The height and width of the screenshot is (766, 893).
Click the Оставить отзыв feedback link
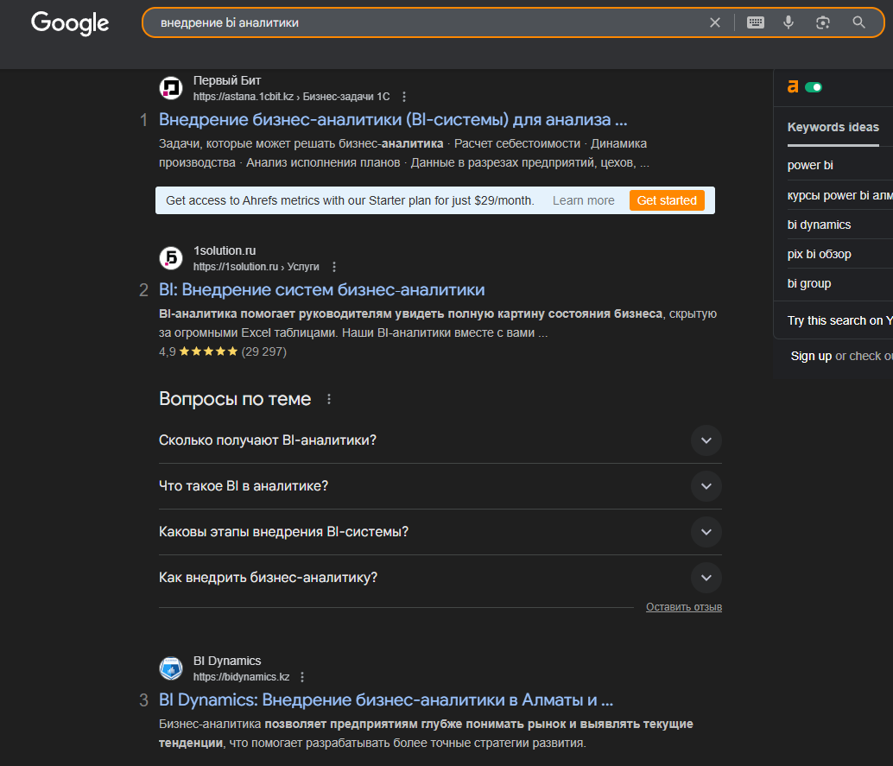(x=684, y=607)
